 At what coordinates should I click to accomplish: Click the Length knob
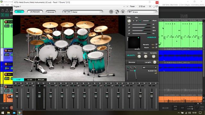[x=155, y=62]
